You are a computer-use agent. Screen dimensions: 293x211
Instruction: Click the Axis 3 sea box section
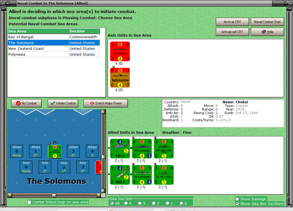pyautogui.click(x=83, y=167)
